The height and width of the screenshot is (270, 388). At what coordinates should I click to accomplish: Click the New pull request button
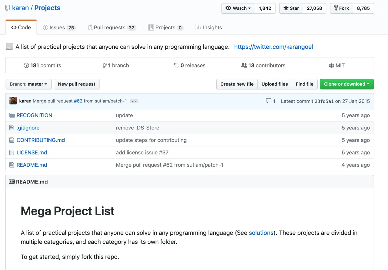click(77, 84)
